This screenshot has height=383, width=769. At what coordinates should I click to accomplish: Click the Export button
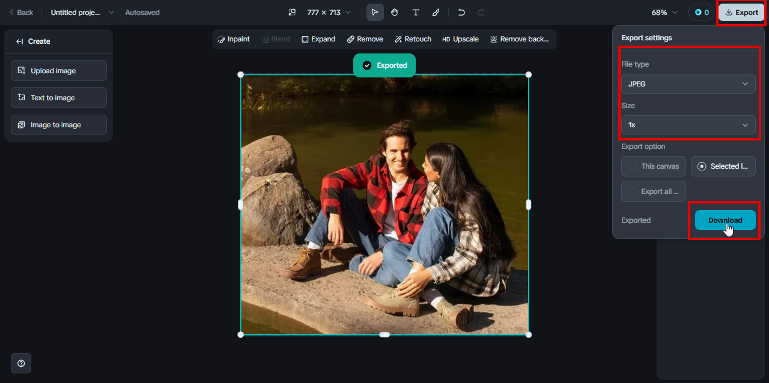tap(741, 12)
